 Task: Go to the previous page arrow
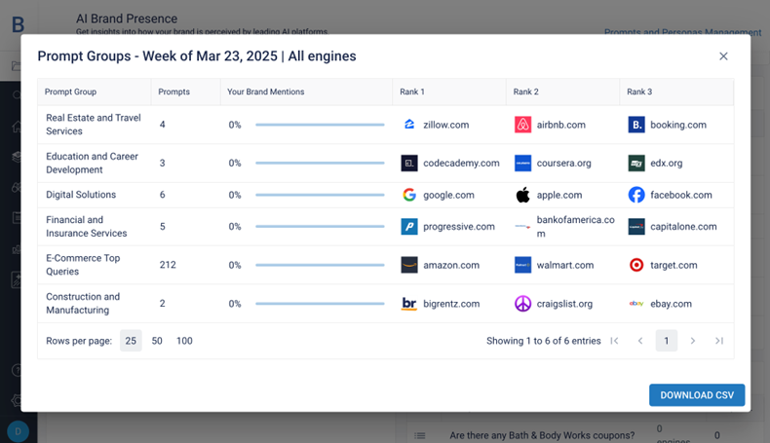640,341
